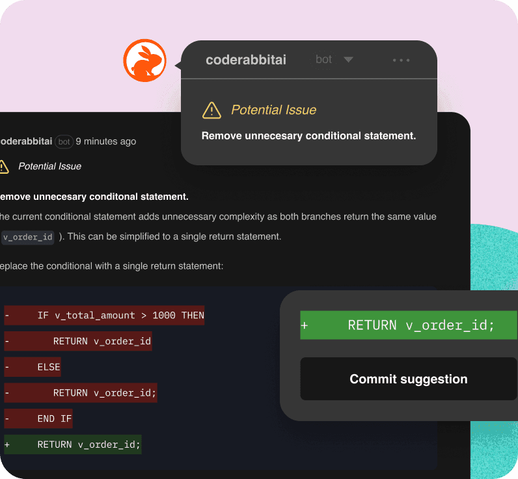The image size is (518, 479).
Task: Select removed line 'IF v_total_amount > 1000 THEN'
Action: click(104, 315)
